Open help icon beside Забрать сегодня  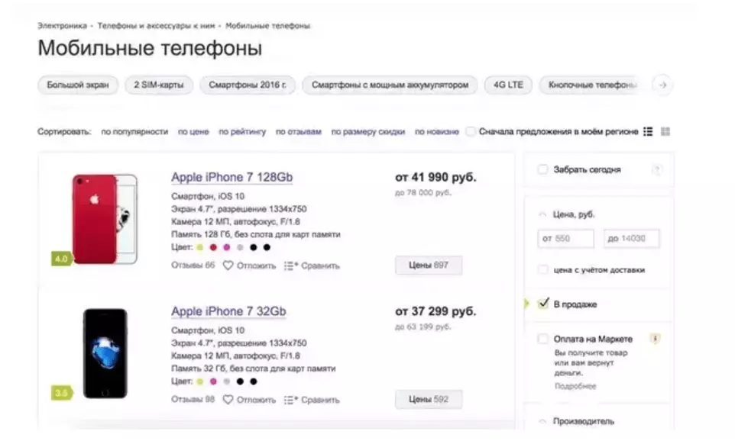click(x=657, y=169)
